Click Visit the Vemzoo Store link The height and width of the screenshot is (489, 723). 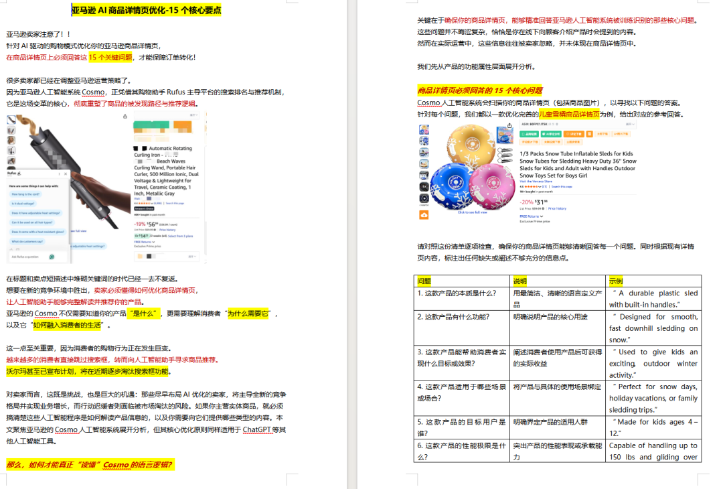[537, 181]
